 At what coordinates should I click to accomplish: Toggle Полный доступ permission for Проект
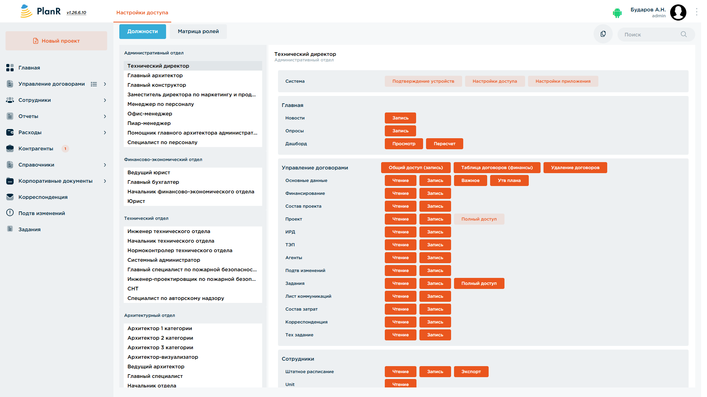[479, 219]
